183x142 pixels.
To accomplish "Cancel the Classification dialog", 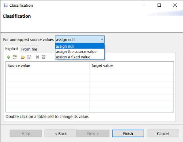I will click(x=163, y=134).
